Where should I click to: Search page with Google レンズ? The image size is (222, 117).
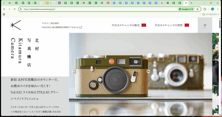(x=186, y=9)
